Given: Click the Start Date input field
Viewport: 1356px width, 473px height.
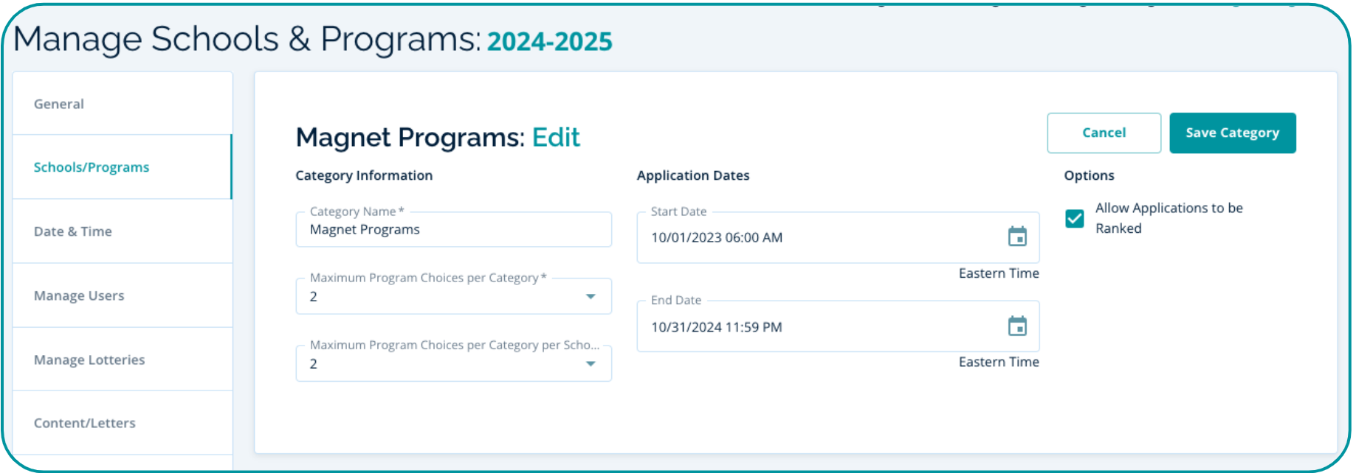Looking at the screenshot, I should 812,237.
